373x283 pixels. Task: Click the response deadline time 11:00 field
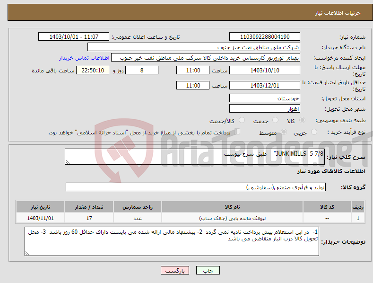(193, 70)
